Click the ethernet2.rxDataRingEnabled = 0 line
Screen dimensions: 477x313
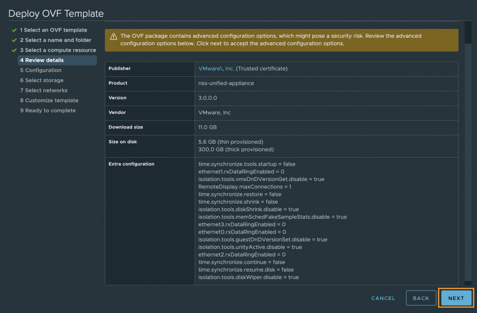coord(242,255)
